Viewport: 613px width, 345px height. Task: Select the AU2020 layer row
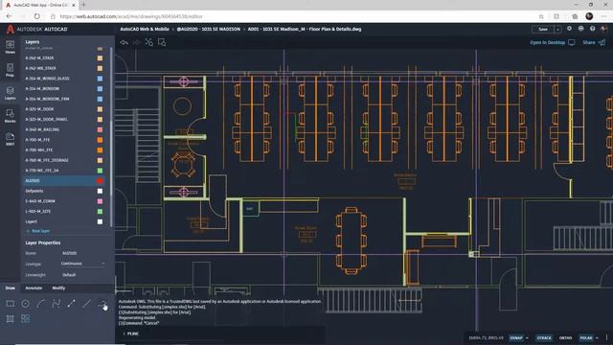64,181
